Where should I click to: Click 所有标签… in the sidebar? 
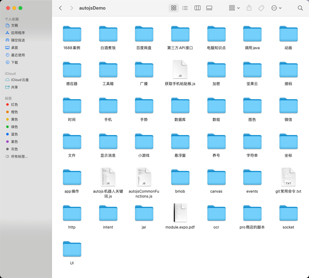19,156
